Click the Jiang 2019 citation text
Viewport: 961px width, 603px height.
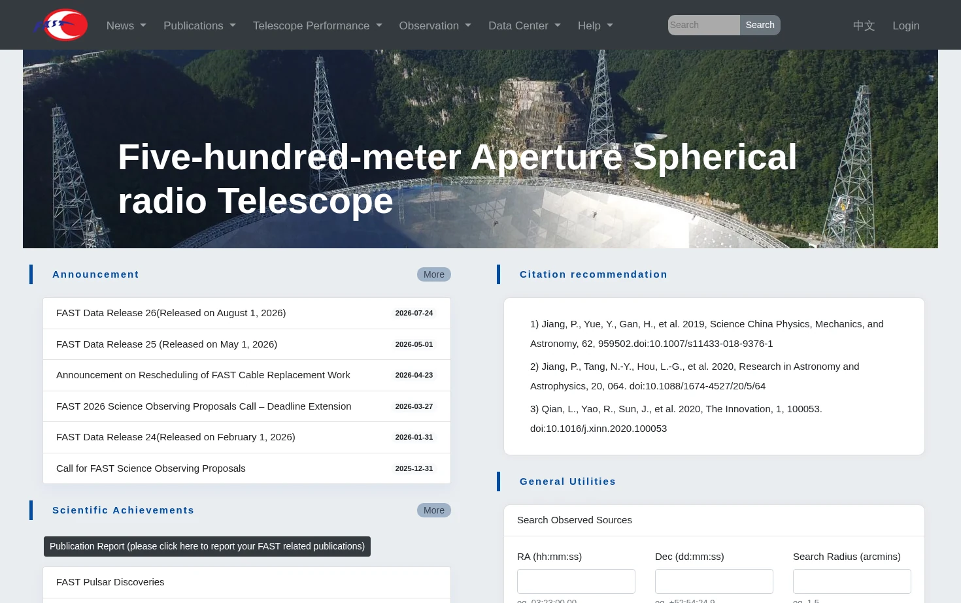click(707, 334)
